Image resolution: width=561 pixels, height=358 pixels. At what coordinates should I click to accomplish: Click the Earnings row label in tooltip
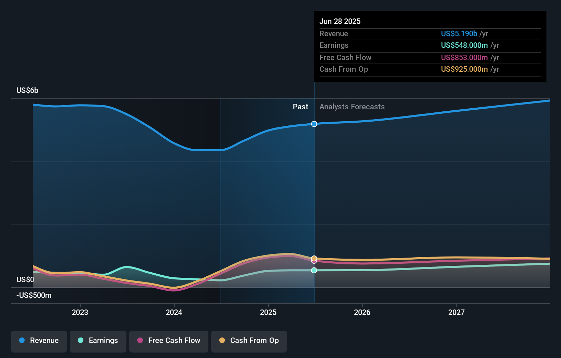(x=334, y=45)
